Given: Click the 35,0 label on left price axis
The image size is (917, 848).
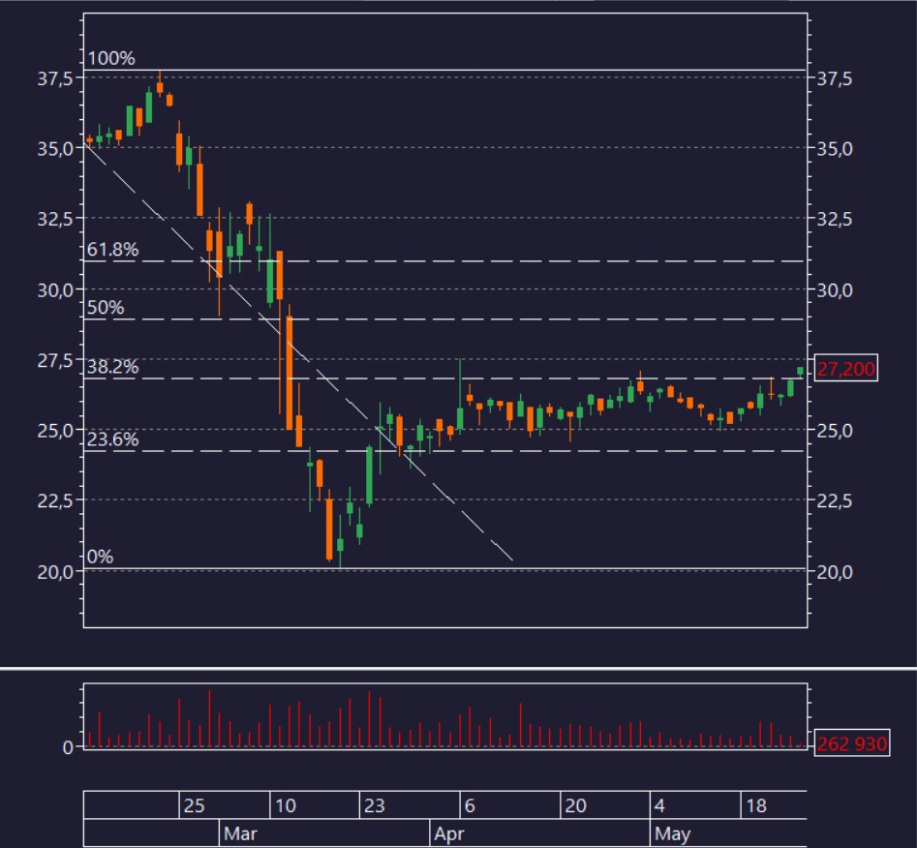Looking at the screenshot, I should pyautogui.click(x=55, y=149).
